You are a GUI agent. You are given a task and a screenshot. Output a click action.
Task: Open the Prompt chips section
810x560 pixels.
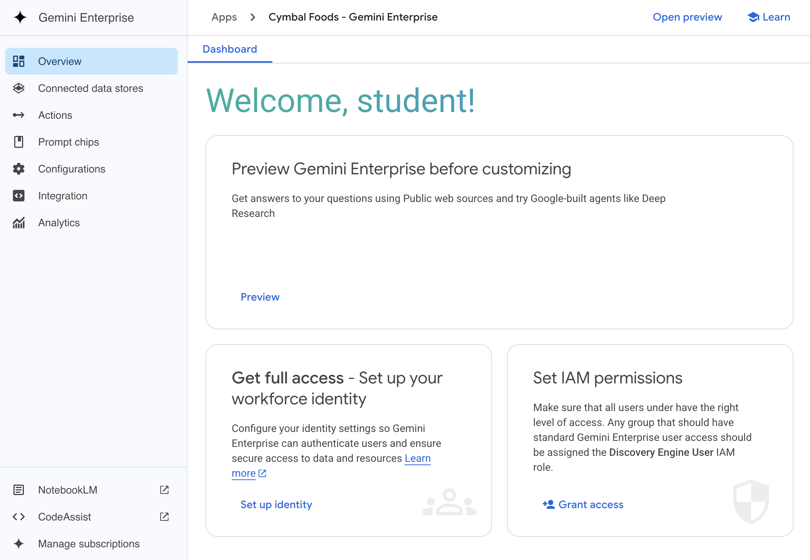(68, 142)
